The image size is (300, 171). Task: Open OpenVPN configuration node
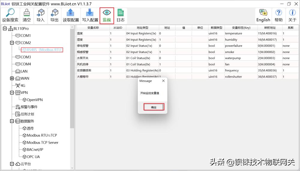[32, 100]
